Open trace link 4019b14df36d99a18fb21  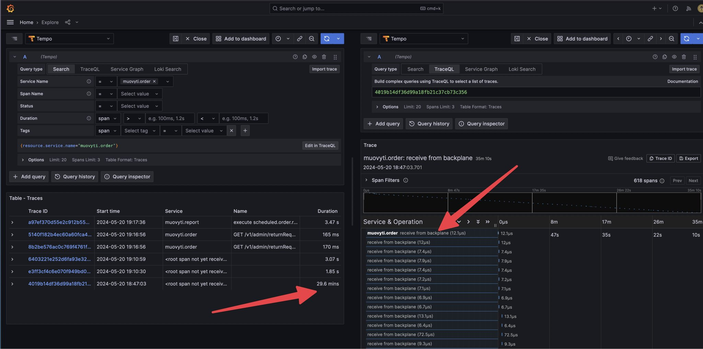(59, 284)
